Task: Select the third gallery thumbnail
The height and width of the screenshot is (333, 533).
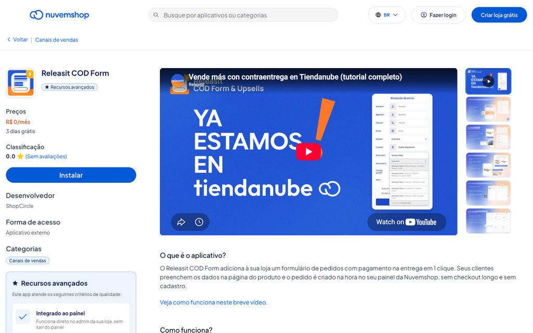Action: (488, 137)
